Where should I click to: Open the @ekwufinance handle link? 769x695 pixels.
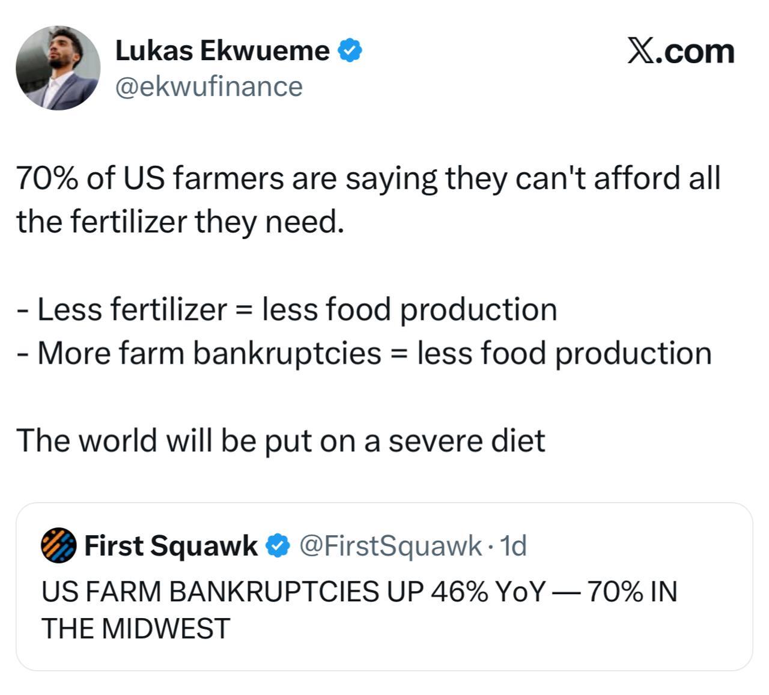208,86
